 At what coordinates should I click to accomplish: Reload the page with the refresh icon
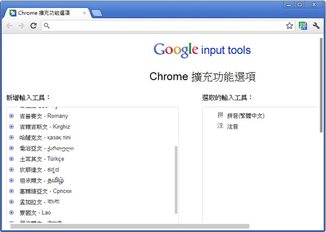coord(34,25)
